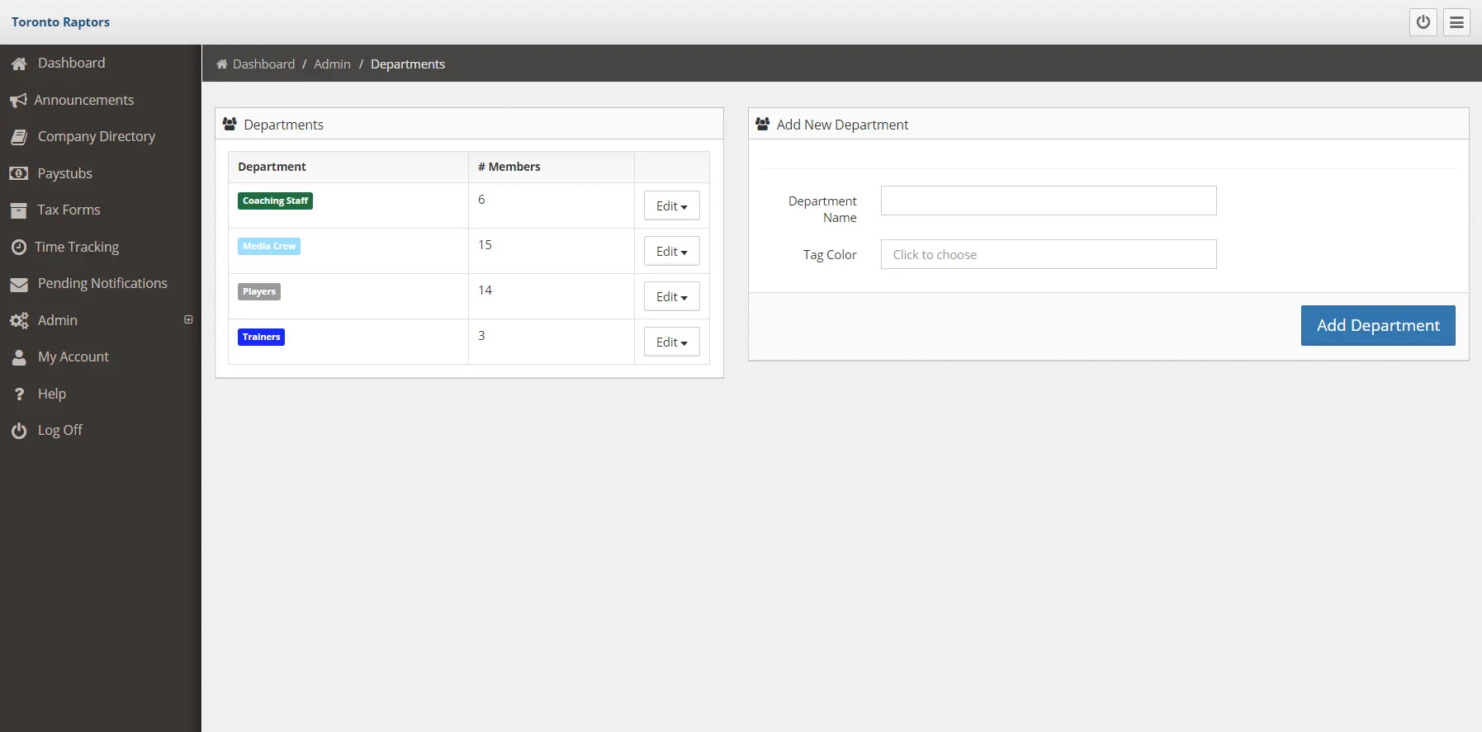Expand the Admin sidebar submenu

click(188, 319)
